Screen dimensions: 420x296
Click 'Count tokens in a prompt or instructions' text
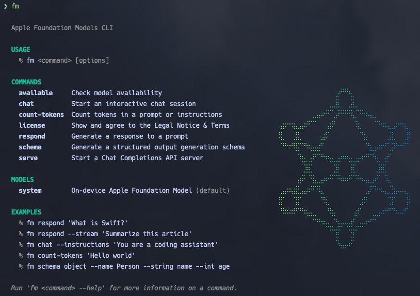(x=146, y=115)
